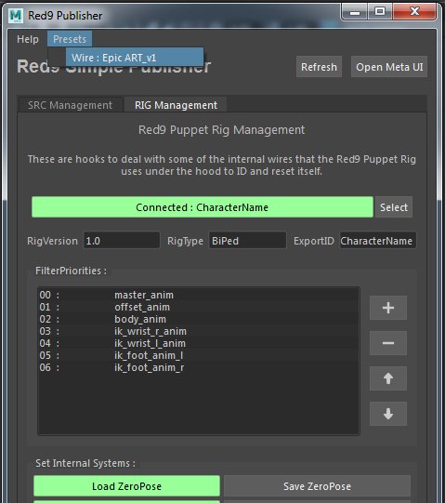Click the Maya logo icon in the title bar
The height and width of the screenshot is (503, 445).
click(x=16, y=16)
